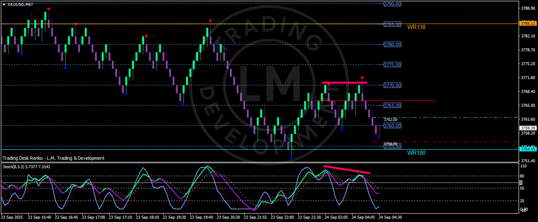Select the 3780.00 price level label
538x222 pixels.
pyautogui.click(x=392, y=45)
